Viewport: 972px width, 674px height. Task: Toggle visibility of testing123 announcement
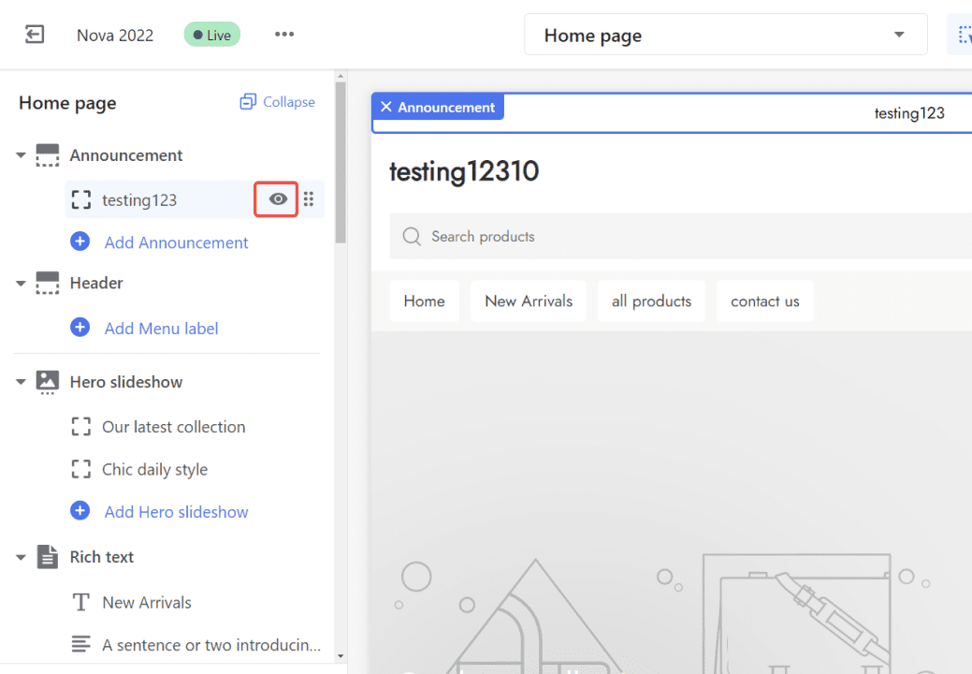[277, 199]
